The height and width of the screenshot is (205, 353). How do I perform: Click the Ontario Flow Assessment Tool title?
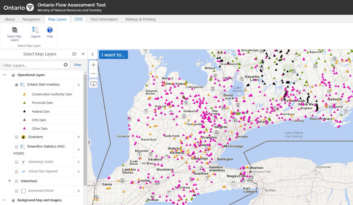71,5
